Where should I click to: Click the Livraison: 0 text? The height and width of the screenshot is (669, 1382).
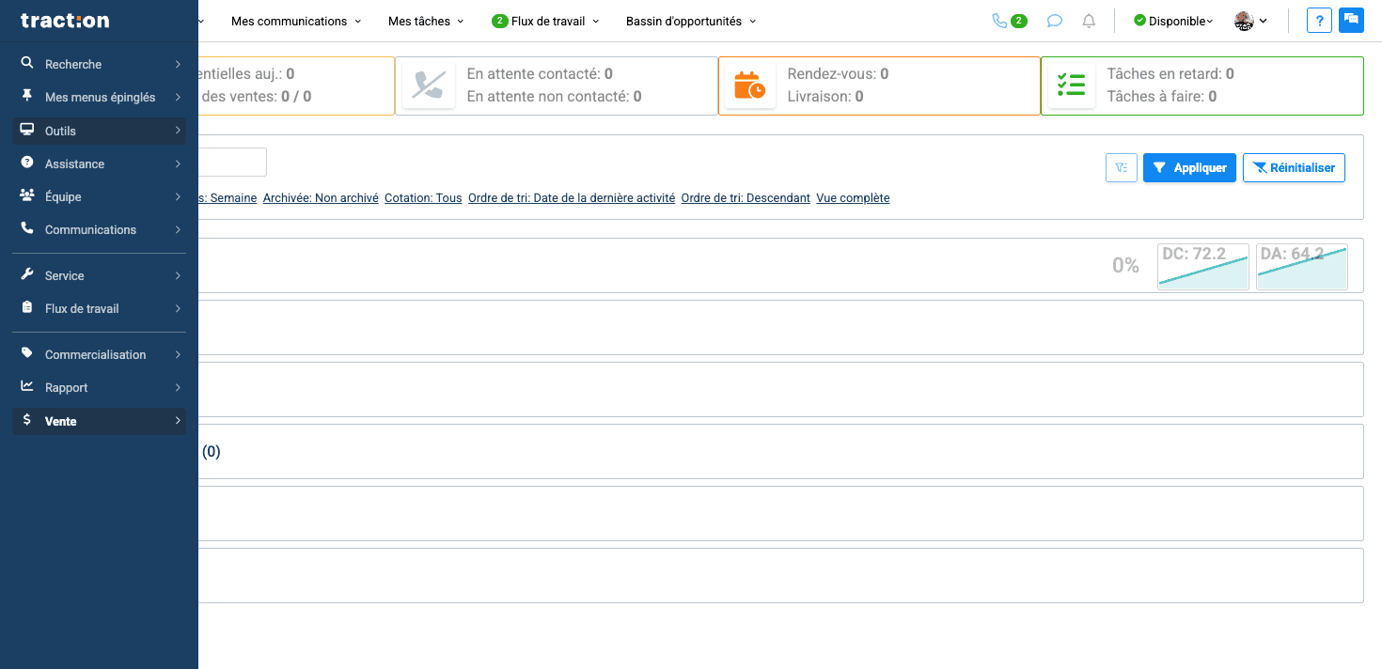[x=825, y=96]
